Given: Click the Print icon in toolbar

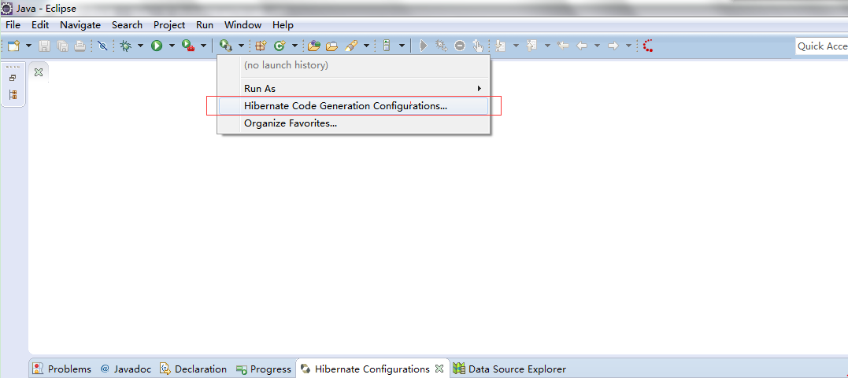Looking at the screenshot, I should [80, 46].
